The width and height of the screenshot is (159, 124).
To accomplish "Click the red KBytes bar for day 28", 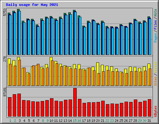I will click(x=136, y=108).
